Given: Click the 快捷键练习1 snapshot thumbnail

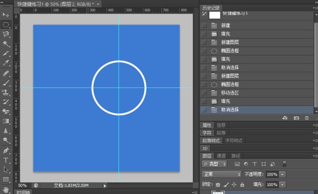Looking at the screenshot, I should [215, 15].
